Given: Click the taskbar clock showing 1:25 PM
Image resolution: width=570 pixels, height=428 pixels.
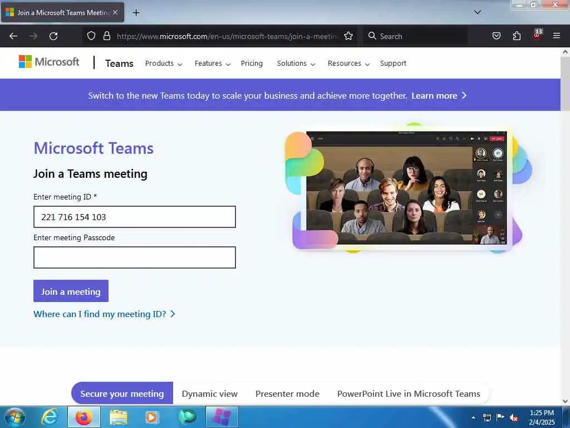Looking at the screenshot, I should 542,417.
